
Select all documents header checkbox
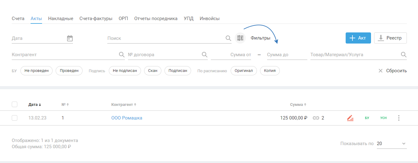tap(15, 104)
